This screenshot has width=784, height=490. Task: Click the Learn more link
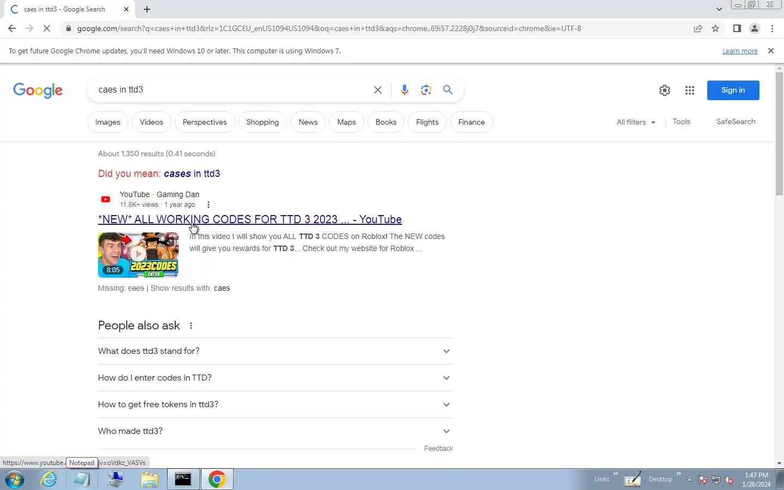740,51
